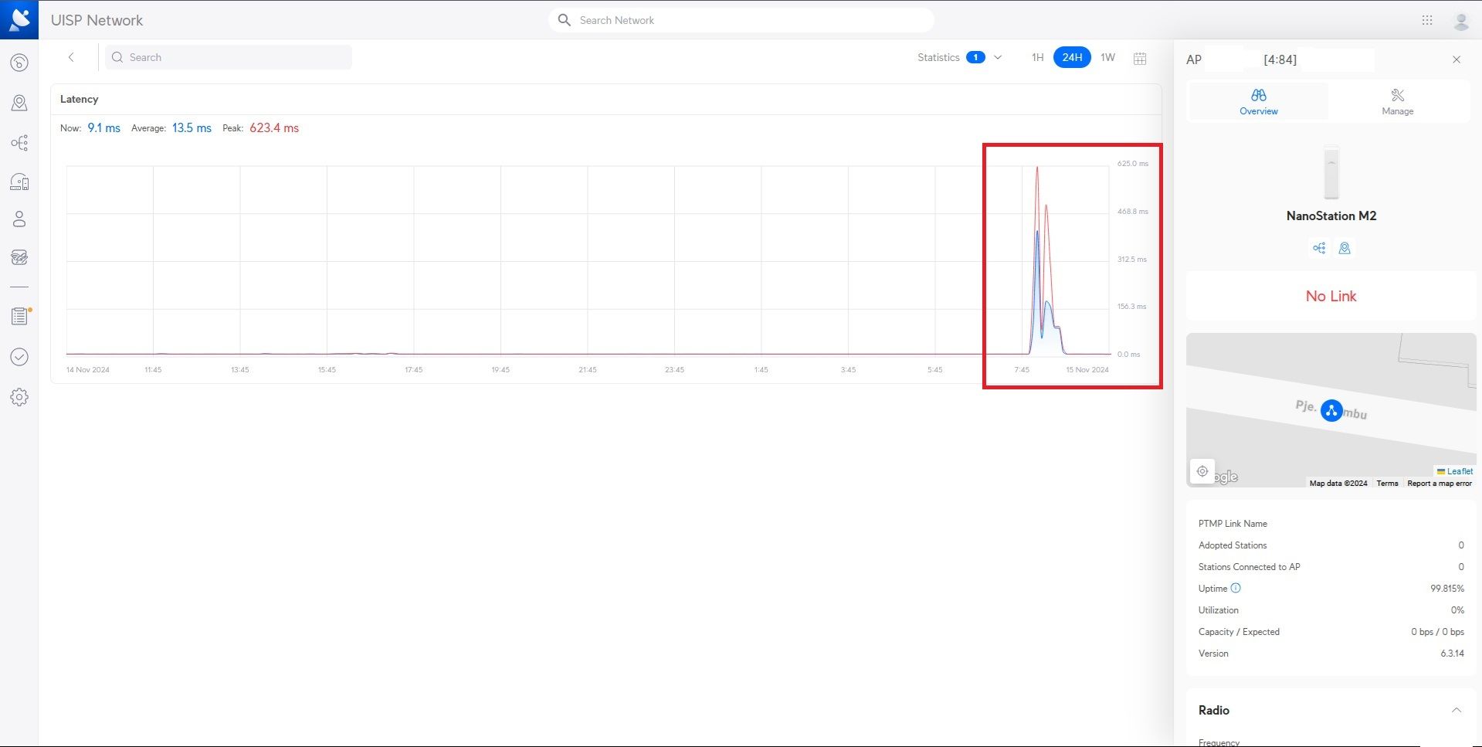Collapse the Radio section

1456,710
